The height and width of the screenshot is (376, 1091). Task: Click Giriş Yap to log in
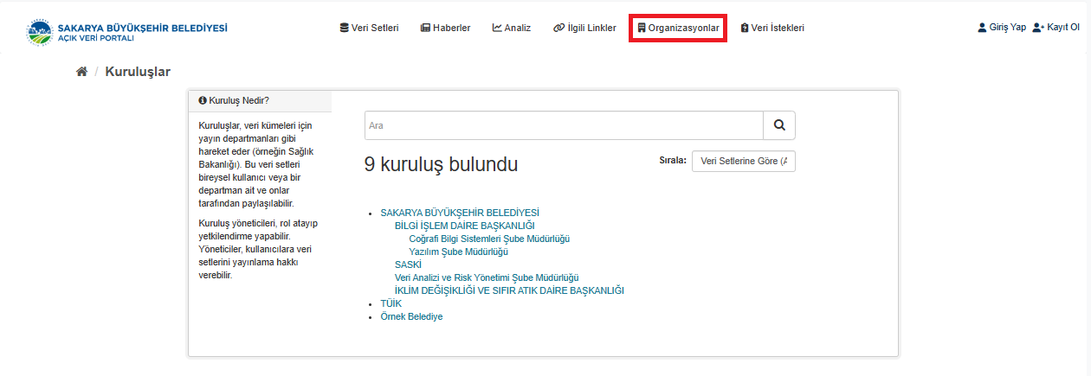tap(1001, 28)
